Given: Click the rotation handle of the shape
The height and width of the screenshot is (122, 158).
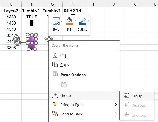Looking at the screenshot, I should (x=16, y=39).
